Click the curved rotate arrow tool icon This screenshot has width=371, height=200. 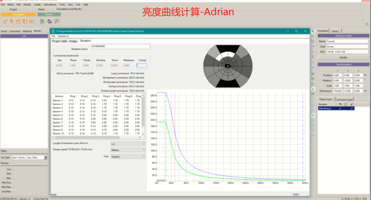click(313, 41)
